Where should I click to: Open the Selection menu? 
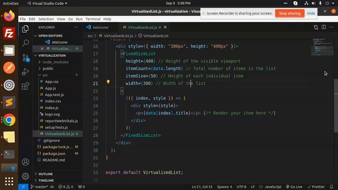tap(46, 19)
